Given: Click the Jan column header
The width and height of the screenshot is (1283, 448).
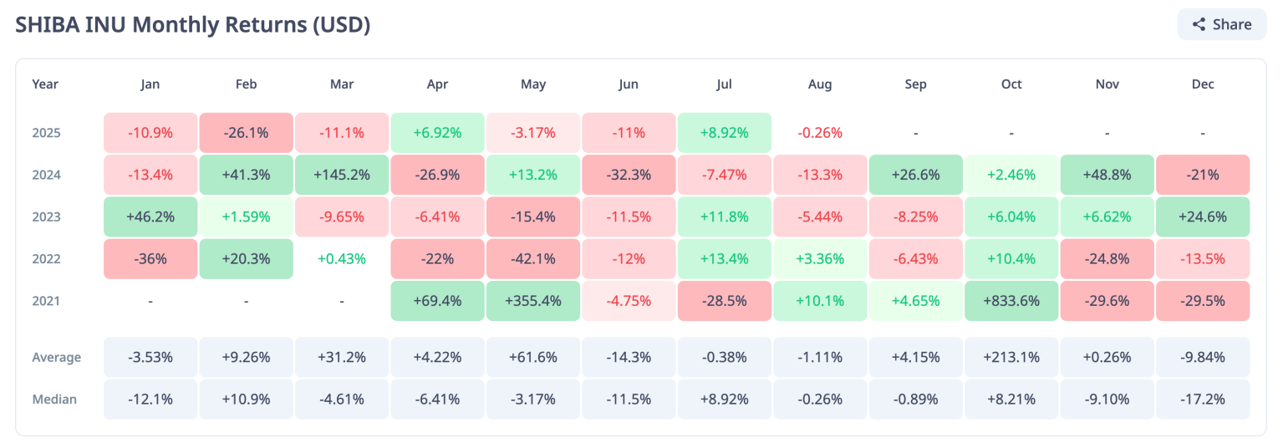Looking at the screenshot, I should (x=150, y=84).
